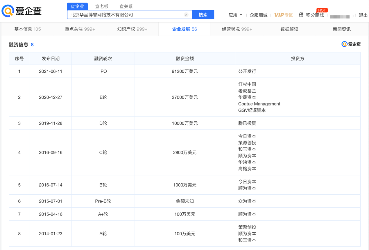Click the date 2015-04-16
The height and width of the screenshot is (250, 369).
click(51, 214)
